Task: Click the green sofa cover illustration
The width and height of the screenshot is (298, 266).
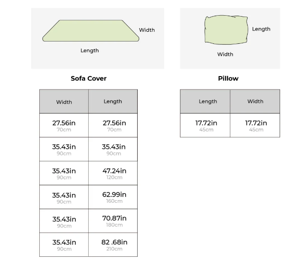Action: pos(91,30)
